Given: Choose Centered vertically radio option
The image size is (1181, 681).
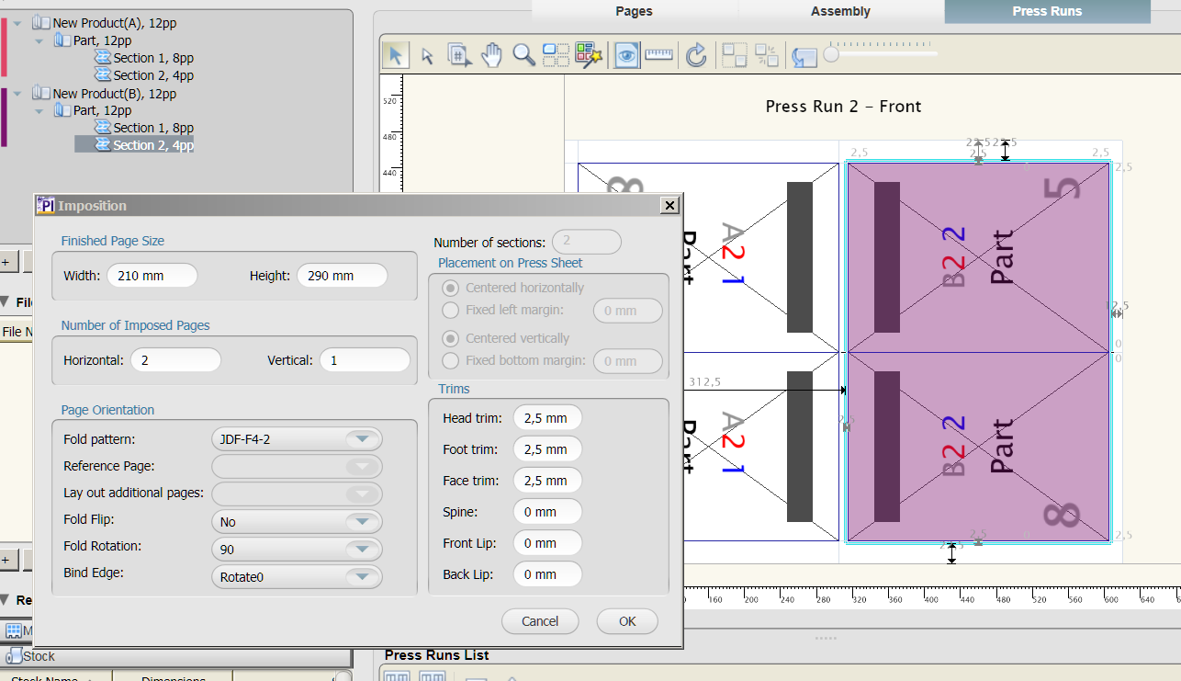Looking at the screenshot, I should (x=451, y=338).
